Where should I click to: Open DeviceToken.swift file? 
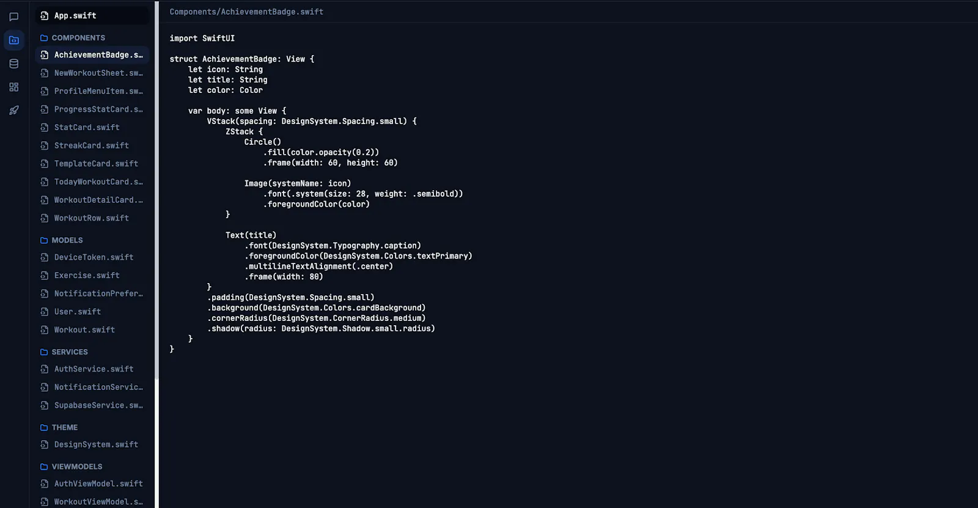[92, 257]
